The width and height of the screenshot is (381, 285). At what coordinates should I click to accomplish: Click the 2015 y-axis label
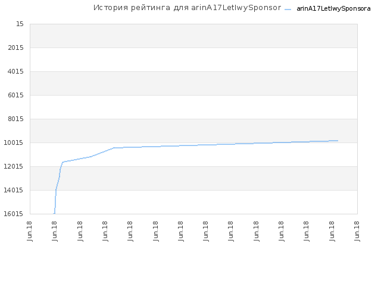[16, 47]
